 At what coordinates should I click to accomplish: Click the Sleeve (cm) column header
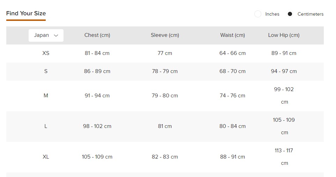tap(165, 35)
